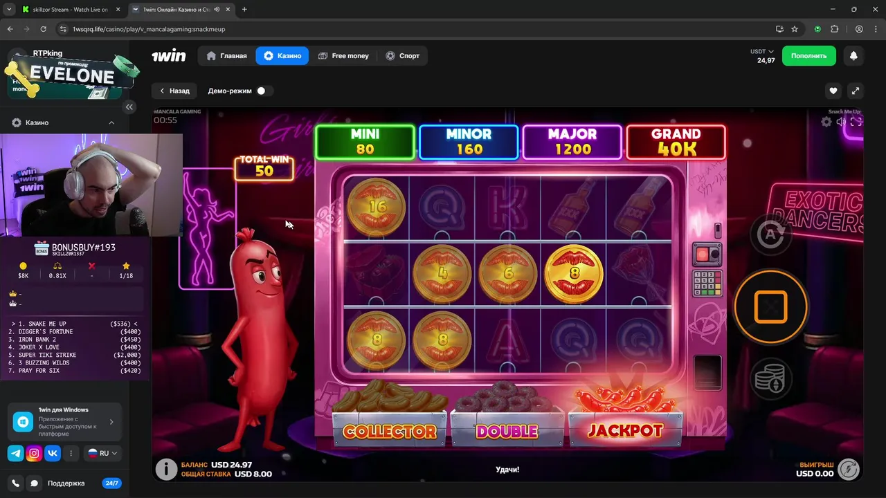The height and width of the screenshot is (498, 886).
Task: Click the MAJOR 1200 jackpot panel
Action: coord(572,142)
